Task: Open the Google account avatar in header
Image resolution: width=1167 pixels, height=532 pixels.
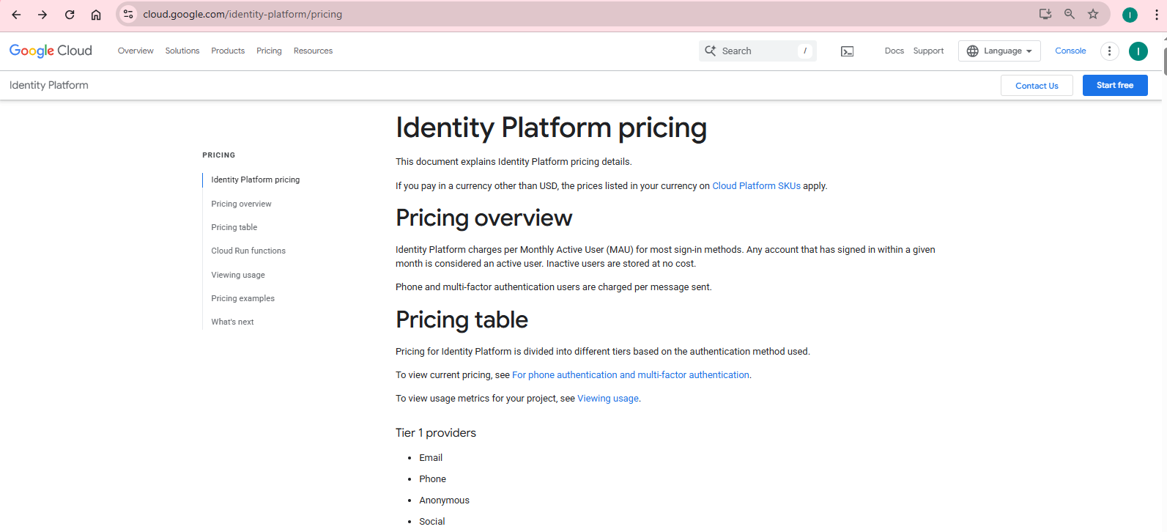Action: [1138, 51]
